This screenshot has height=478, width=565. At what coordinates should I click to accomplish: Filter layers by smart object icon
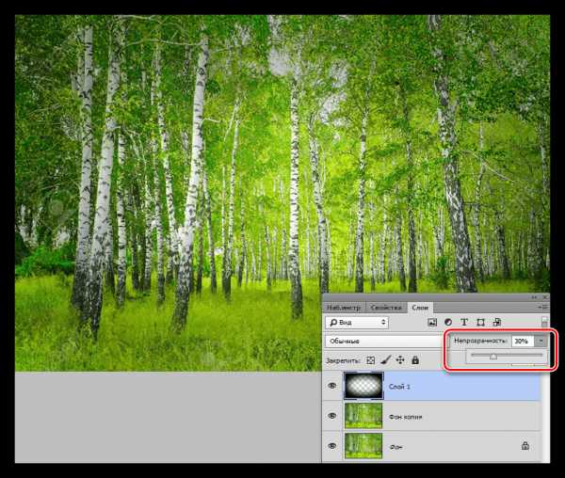pyautogui.click(x=497, y=323)
